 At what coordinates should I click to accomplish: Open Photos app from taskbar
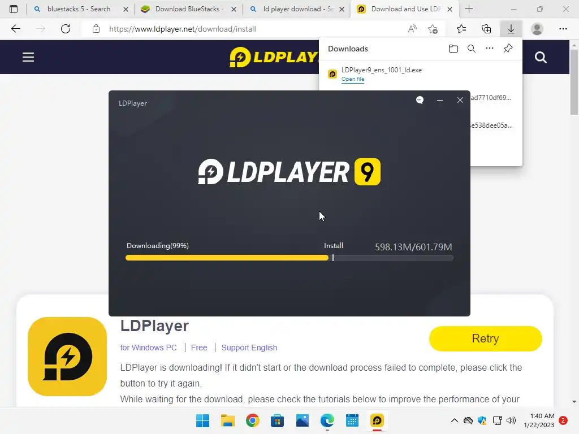click(303, 420)
